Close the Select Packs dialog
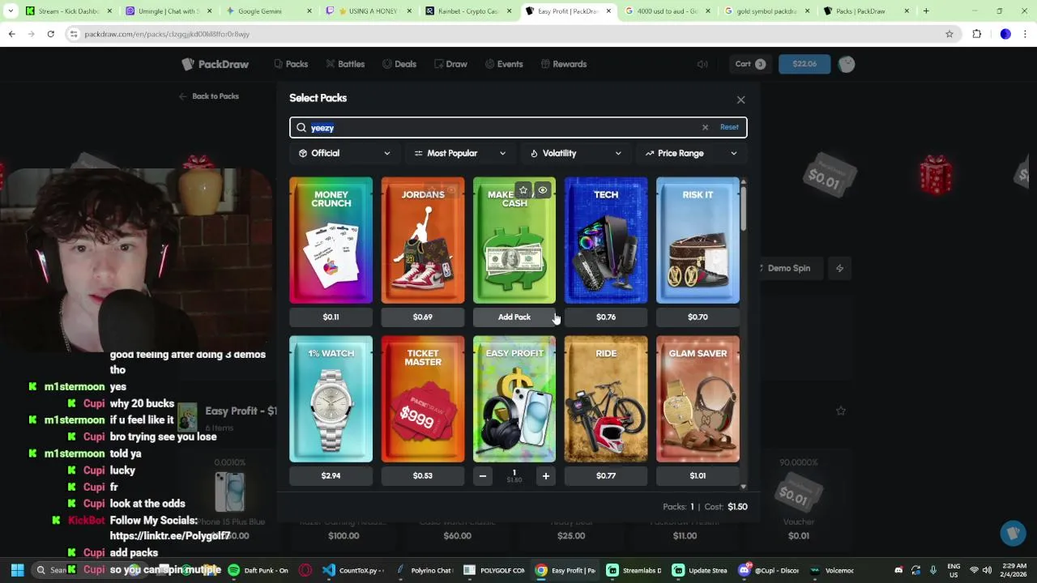Image resolution: width=1037 pixels, height=583 pixels. pyautogui.click(x=740, y=100)
